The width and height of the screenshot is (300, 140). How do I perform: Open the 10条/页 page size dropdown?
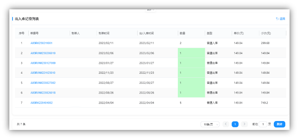(x=210, y=124)
